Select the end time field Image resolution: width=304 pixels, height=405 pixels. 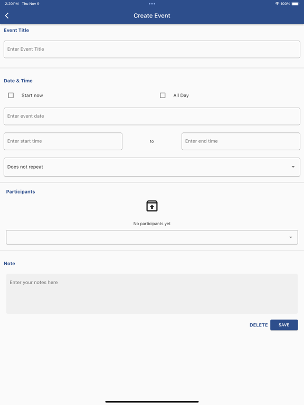[x=241, y=141]
